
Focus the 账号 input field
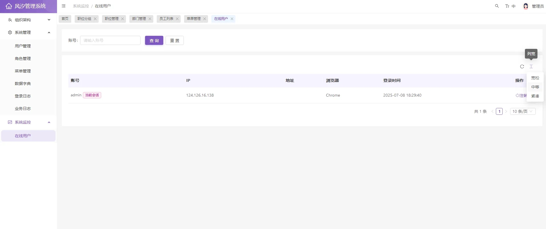[110, 40]
